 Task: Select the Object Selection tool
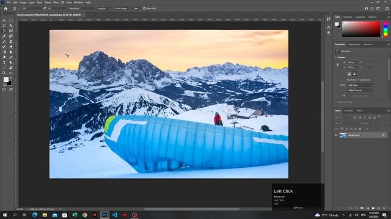[11, 26]
